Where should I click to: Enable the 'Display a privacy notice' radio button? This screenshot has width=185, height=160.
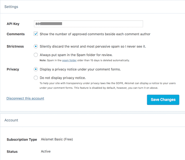(x=36, y=69)
